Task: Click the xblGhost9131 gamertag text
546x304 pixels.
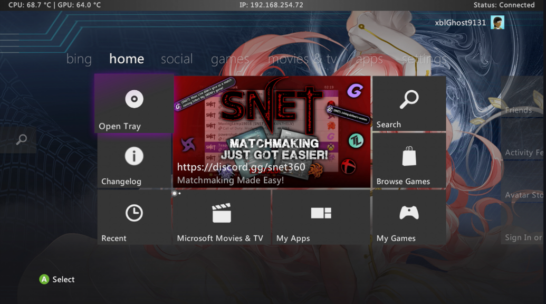Action: pyautogui.click(x=460, y=23)
